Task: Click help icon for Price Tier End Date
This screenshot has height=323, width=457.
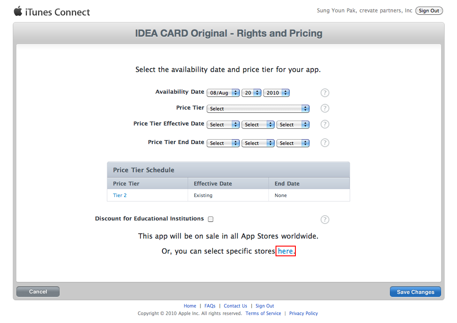Action: [325, 143]
